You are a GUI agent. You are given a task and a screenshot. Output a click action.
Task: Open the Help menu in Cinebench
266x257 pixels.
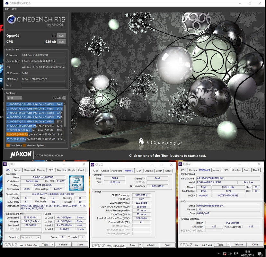click(x=14, y=9)
